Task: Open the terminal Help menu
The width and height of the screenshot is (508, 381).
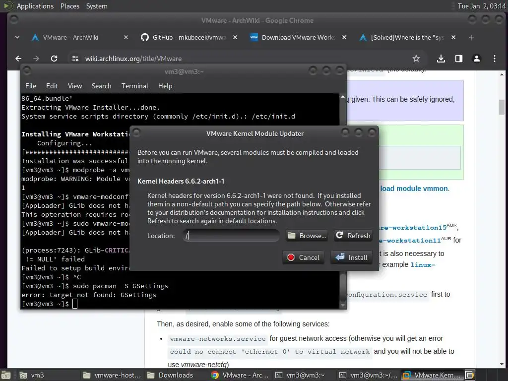Action: (x=165, y=86)
